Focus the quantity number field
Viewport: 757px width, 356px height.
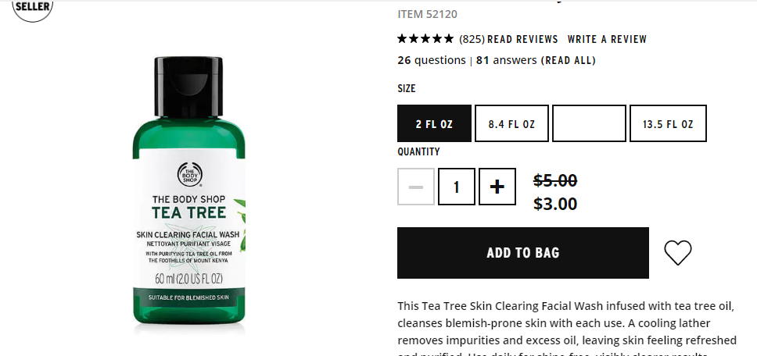click(456, 187)
